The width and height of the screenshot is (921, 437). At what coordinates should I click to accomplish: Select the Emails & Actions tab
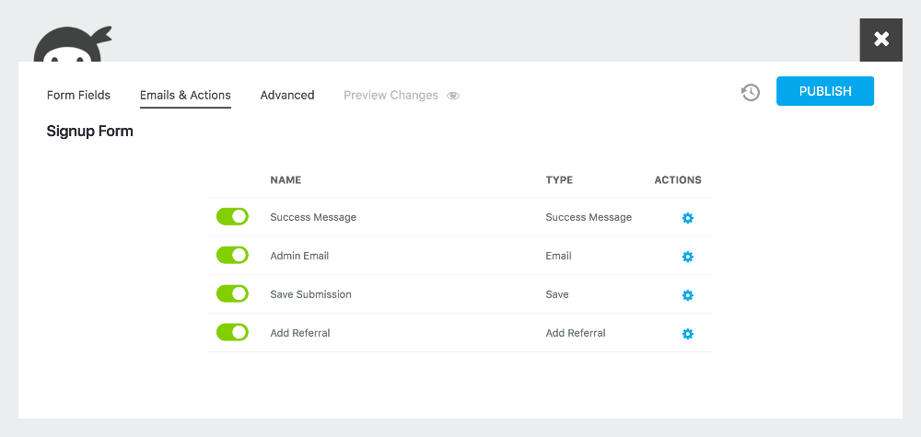pos(185,96)
